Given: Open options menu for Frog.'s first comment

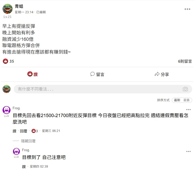Looking at the screenshot, I should point(188,110).
